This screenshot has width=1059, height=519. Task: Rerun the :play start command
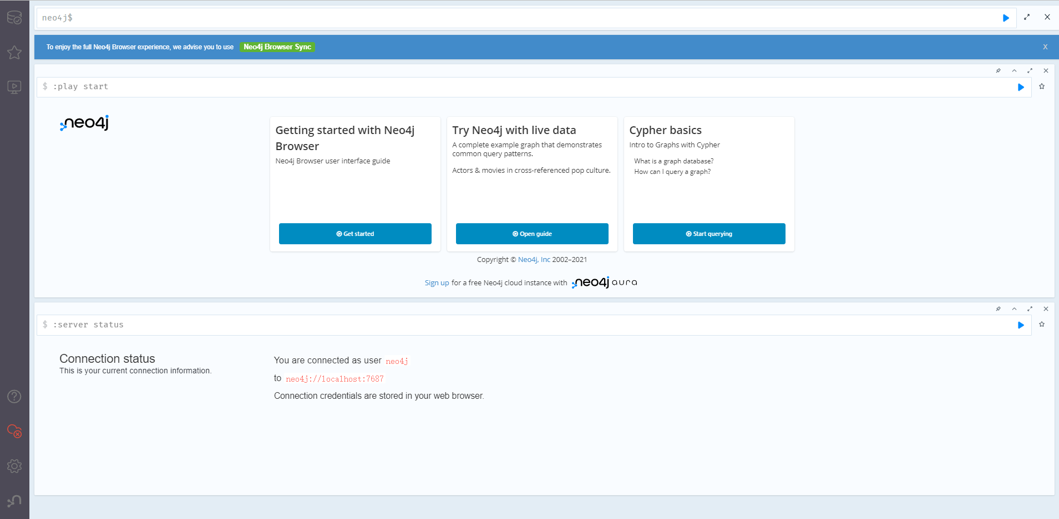(x=1021, y=87)
